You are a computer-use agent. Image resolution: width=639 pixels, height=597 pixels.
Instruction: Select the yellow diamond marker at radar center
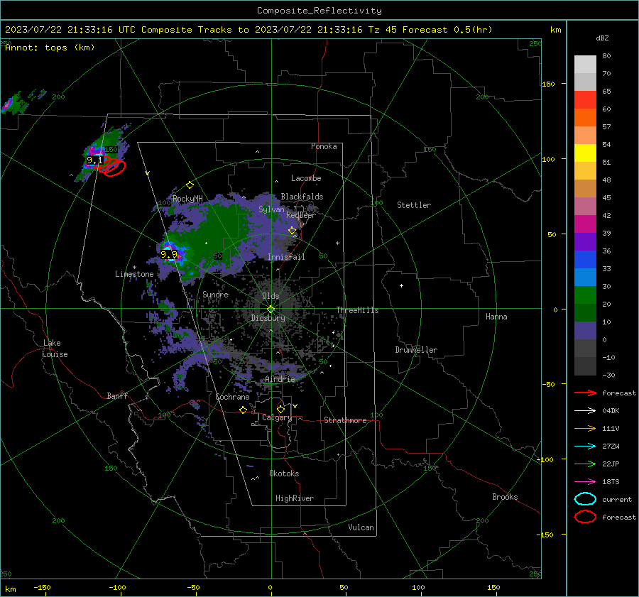271,310
